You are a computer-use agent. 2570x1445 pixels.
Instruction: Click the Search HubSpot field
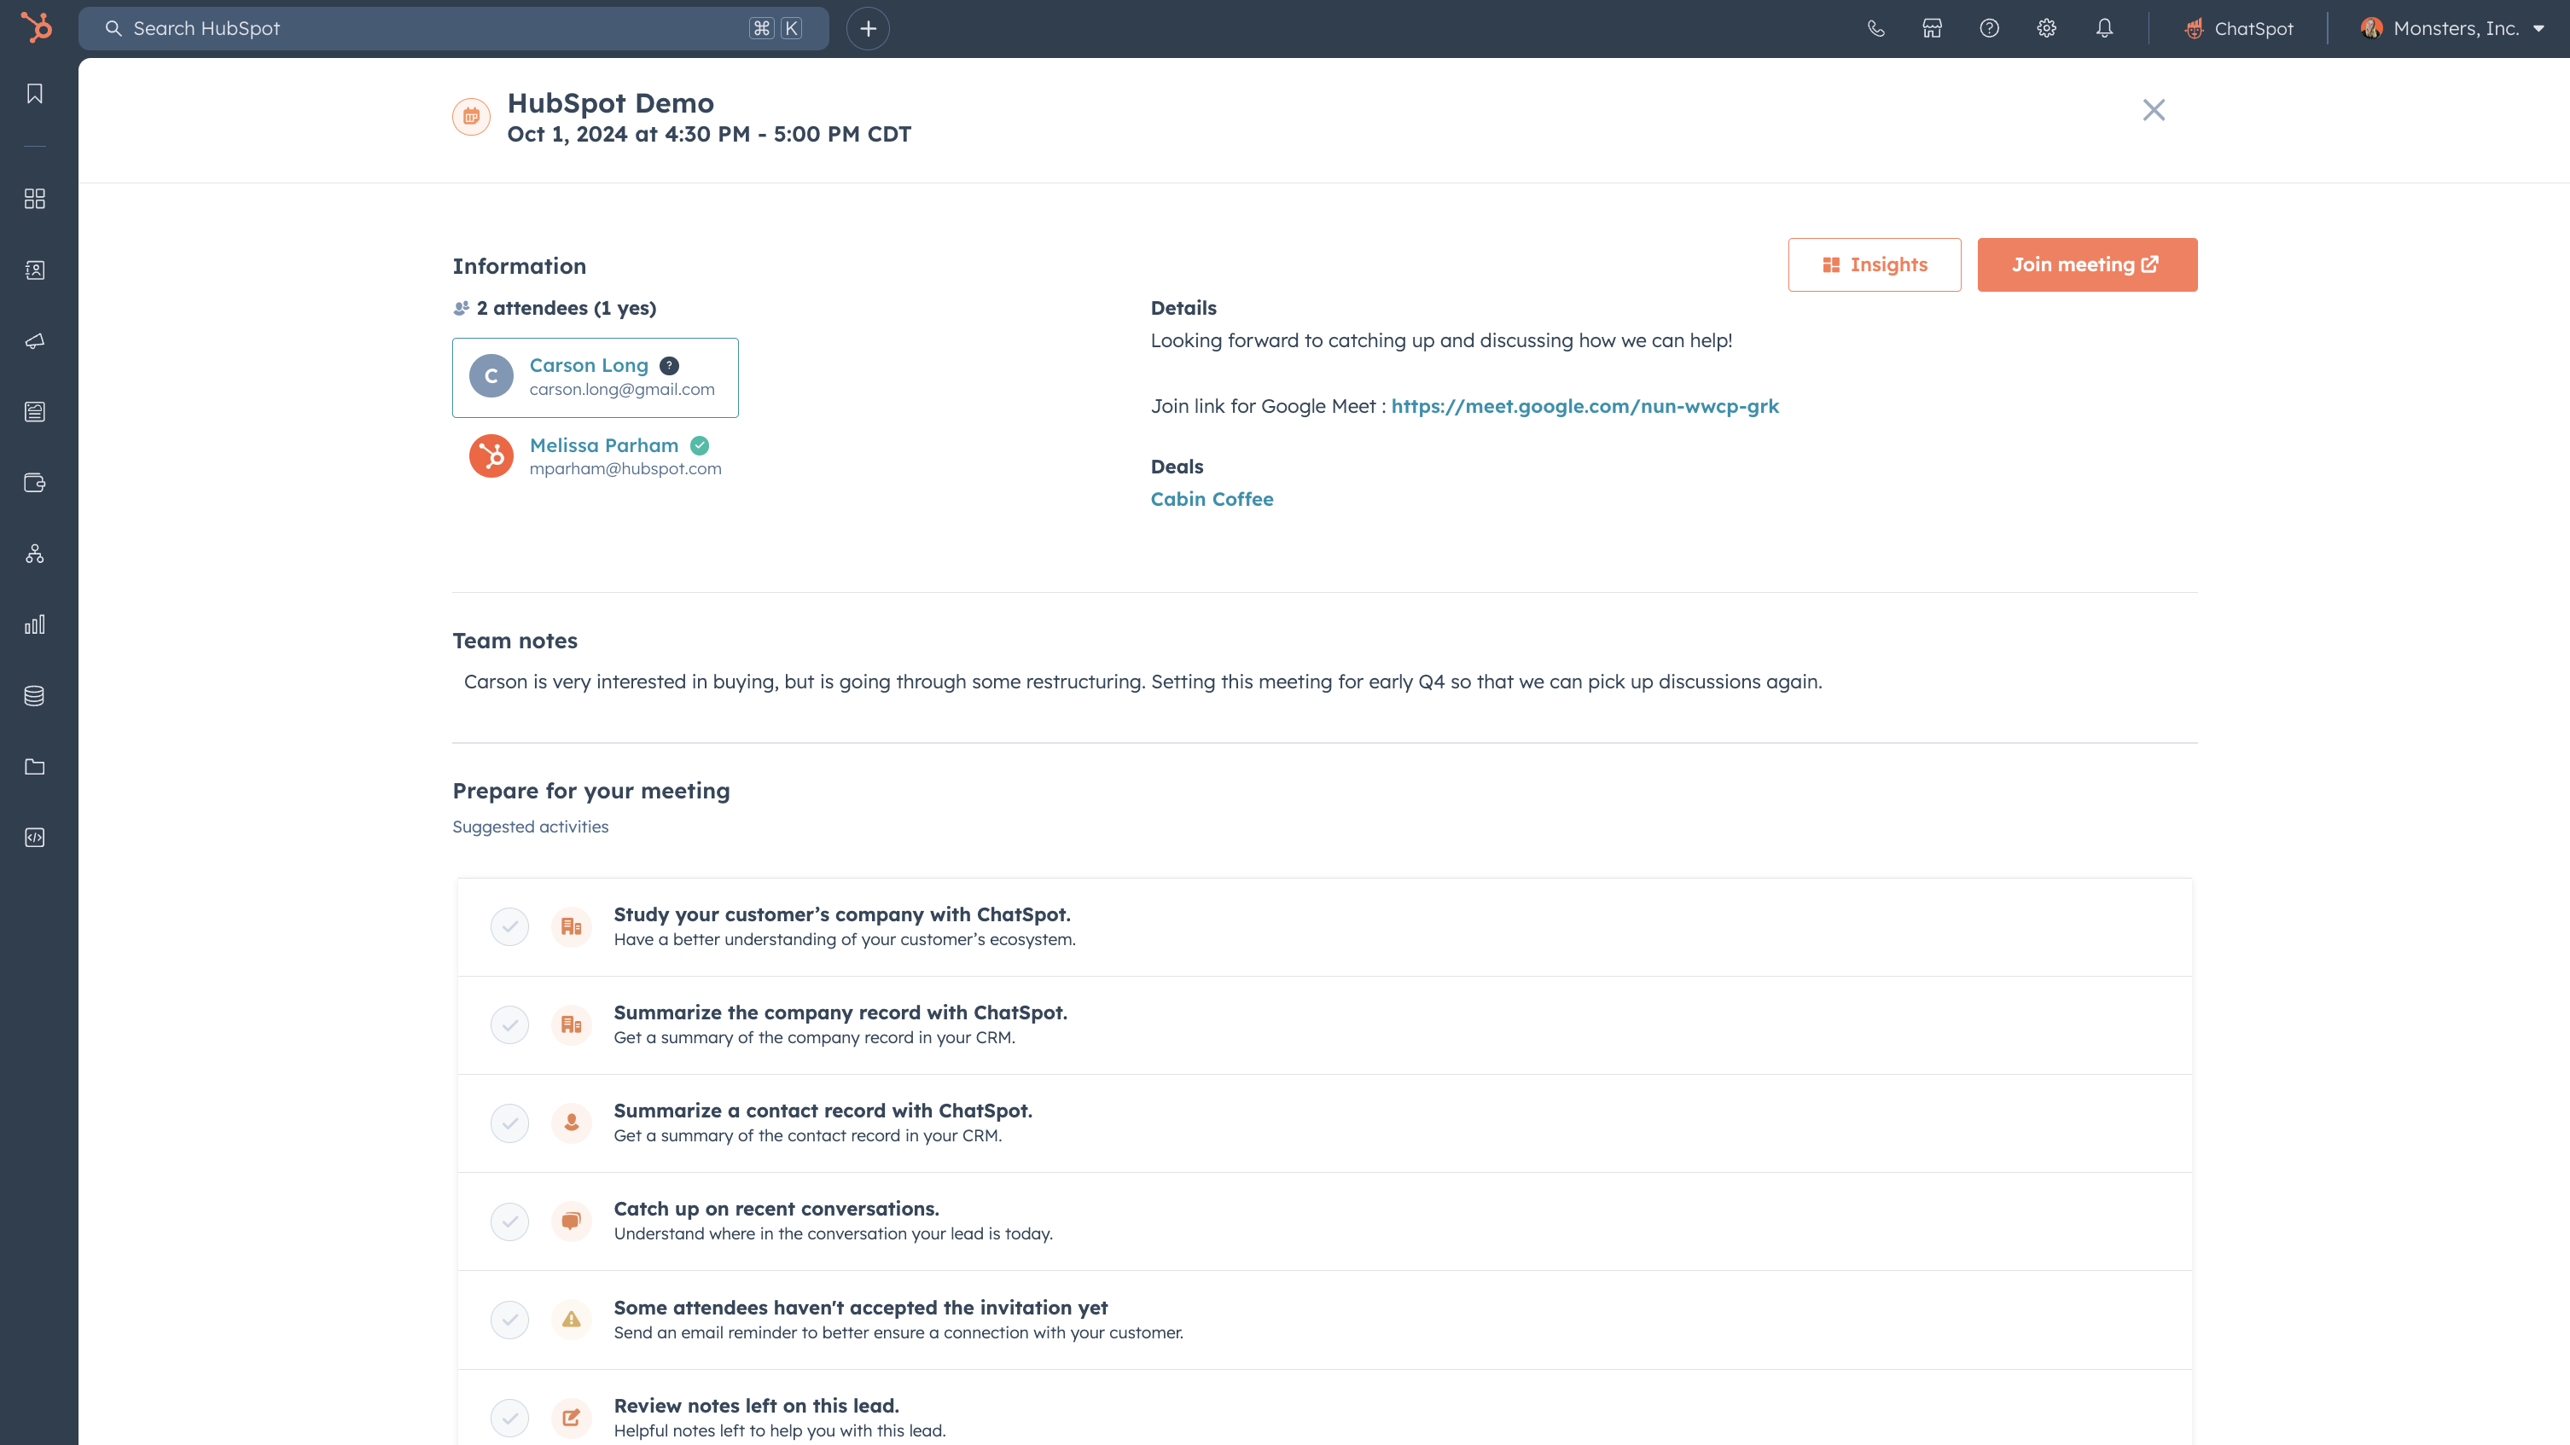click(x=454, y=29)
